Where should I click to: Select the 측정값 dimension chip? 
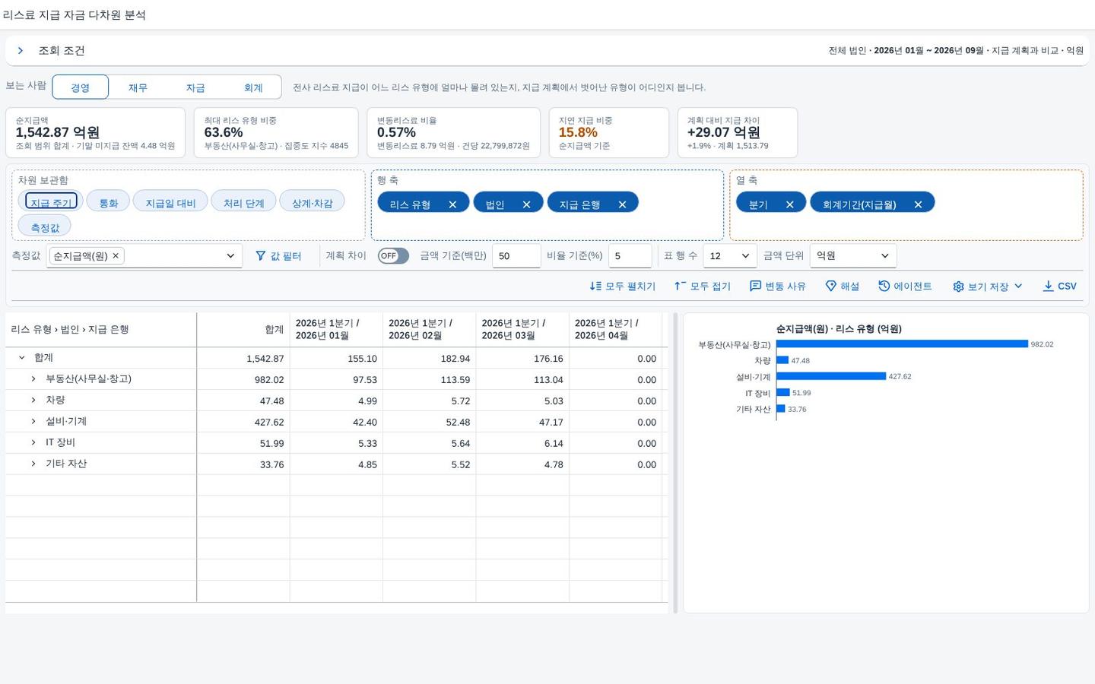point(45,226)
